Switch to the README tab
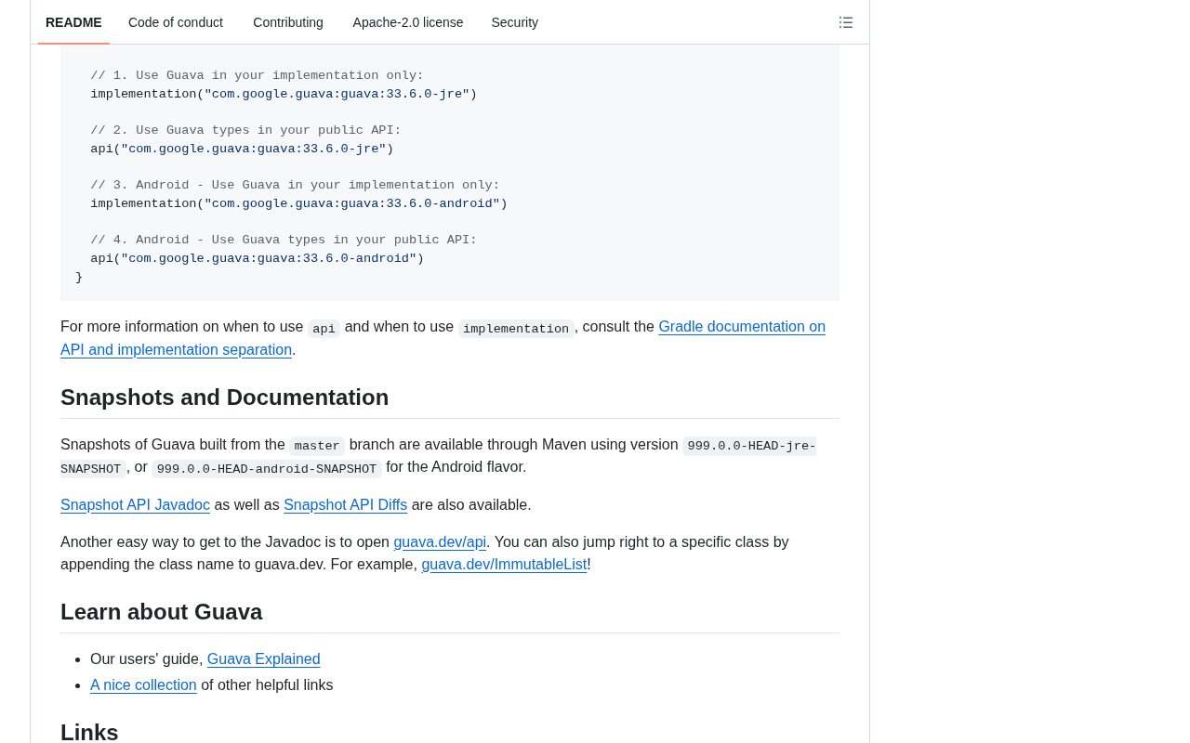Viewport: 1190px width, 743px height. 73,22
